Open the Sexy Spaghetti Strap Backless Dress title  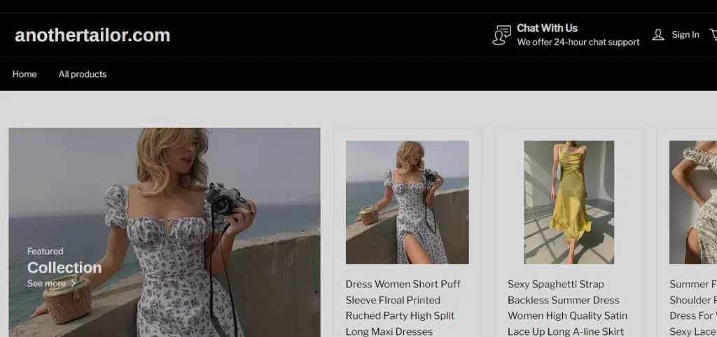[567, 308]
